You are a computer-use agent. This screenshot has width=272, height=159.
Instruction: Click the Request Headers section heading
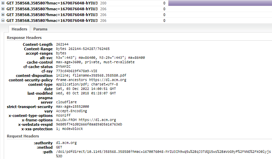point(23,136)
